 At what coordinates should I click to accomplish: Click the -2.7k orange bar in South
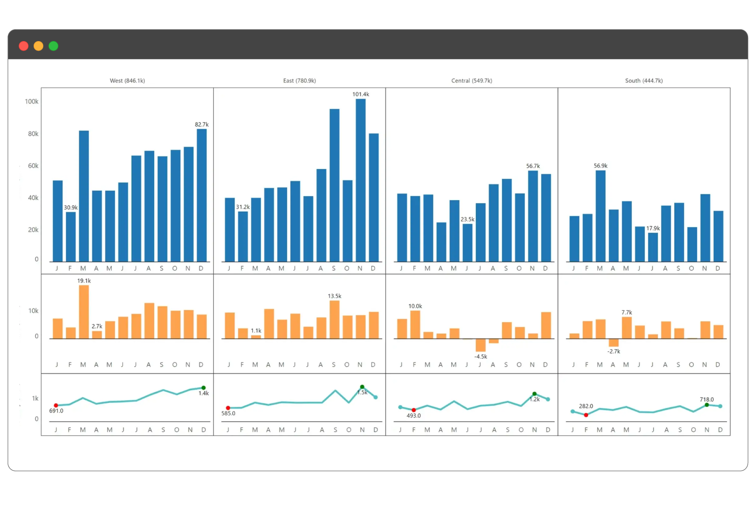click(614, 343)
